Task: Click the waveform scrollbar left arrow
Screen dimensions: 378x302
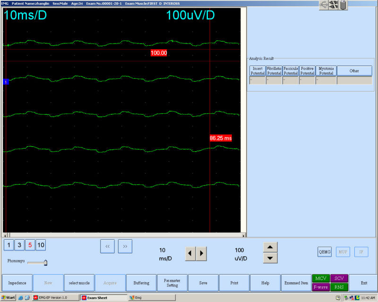Action: tap(5, 235)
